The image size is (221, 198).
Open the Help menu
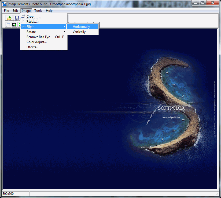(49, 11)
